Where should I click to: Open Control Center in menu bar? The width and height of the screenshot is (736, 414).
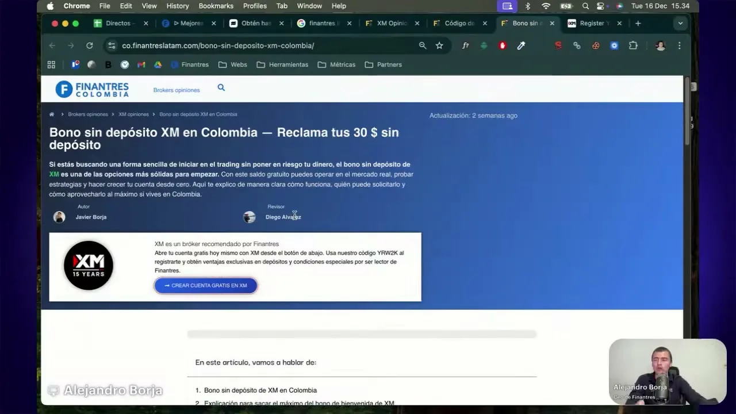click(x=601, y=6)
